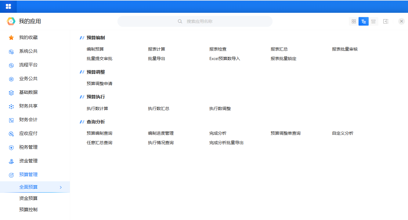Image resolution: width=408 pixels, height=220 pixels.
Task: Expand the 全面预算 chevron arrow
Action: (61, 187)
